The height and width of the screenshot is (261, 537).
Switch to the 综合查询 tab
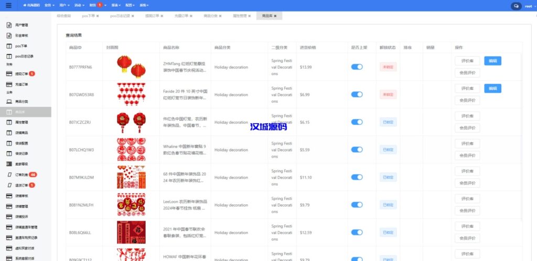pos(63,16)
